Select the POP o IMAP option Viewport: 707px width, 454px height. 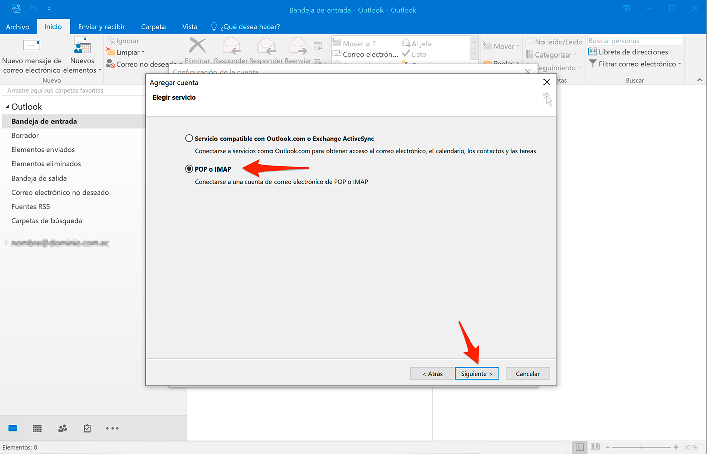pos(189,168)
